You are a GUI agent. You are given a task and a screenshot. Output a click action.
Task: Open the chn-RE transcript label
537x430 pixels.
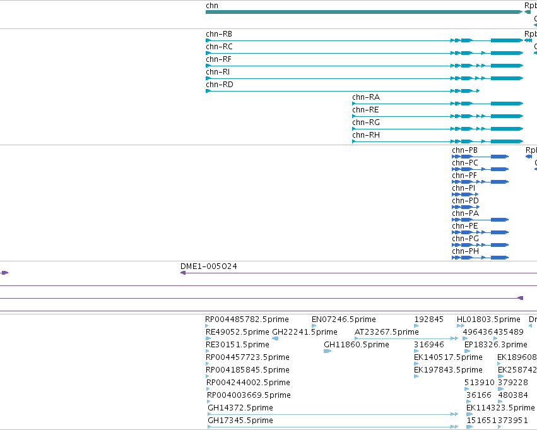365,110
